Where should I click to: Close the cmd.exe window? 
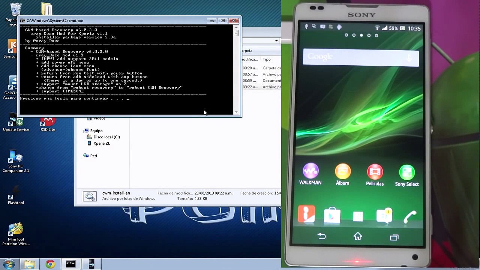(234, 21)
